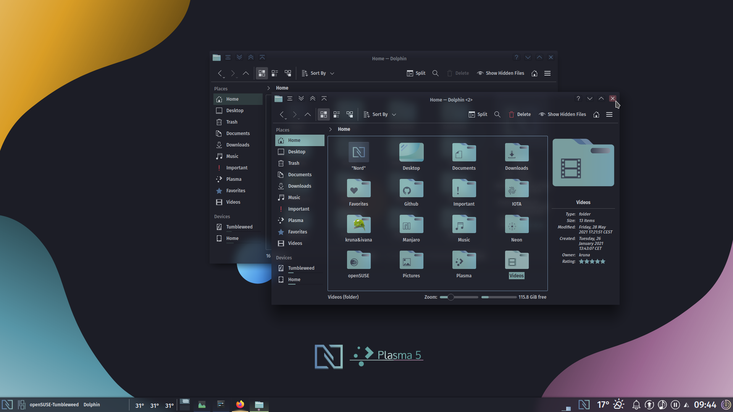Toggle Split view in front Dolphin window
733x412 pixels.
coord(478,114)
